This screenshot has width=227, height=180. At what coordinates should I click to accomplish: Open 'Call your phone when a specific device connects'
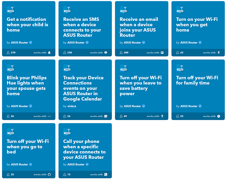[x=84, y=149]
